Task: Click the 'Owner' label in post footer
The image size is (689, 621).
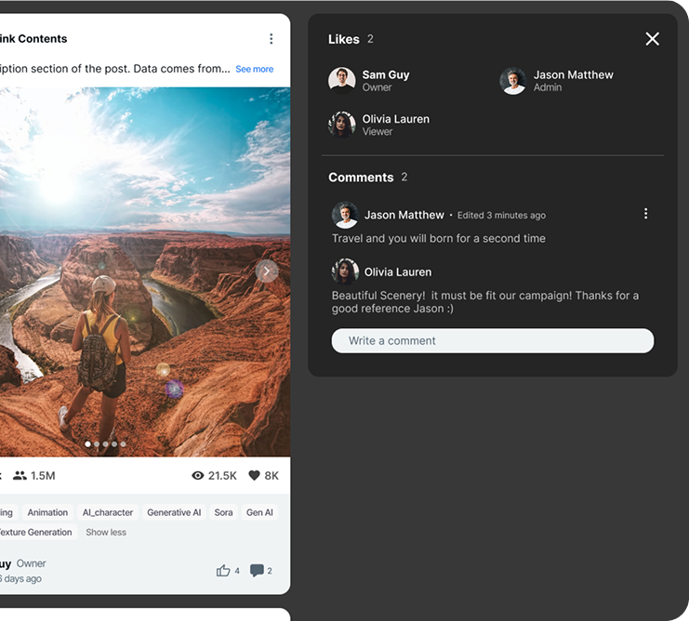Action: point(32,563)
